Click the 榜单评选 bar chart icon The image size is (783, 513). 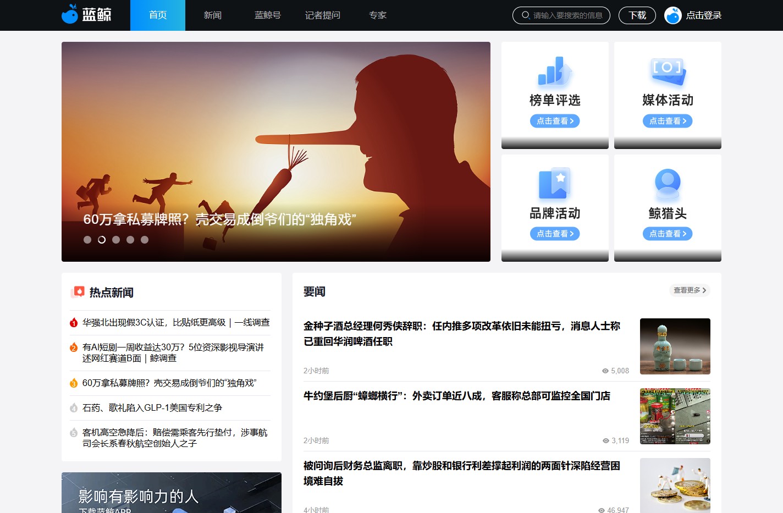[x=555, y=71]
